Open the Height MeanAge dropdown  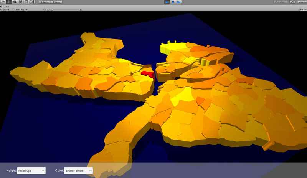[x=31, y=170]
